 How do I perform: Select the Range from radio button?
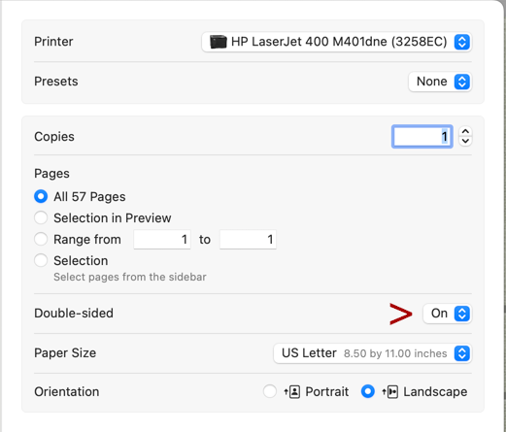click(x=41, y=239)
